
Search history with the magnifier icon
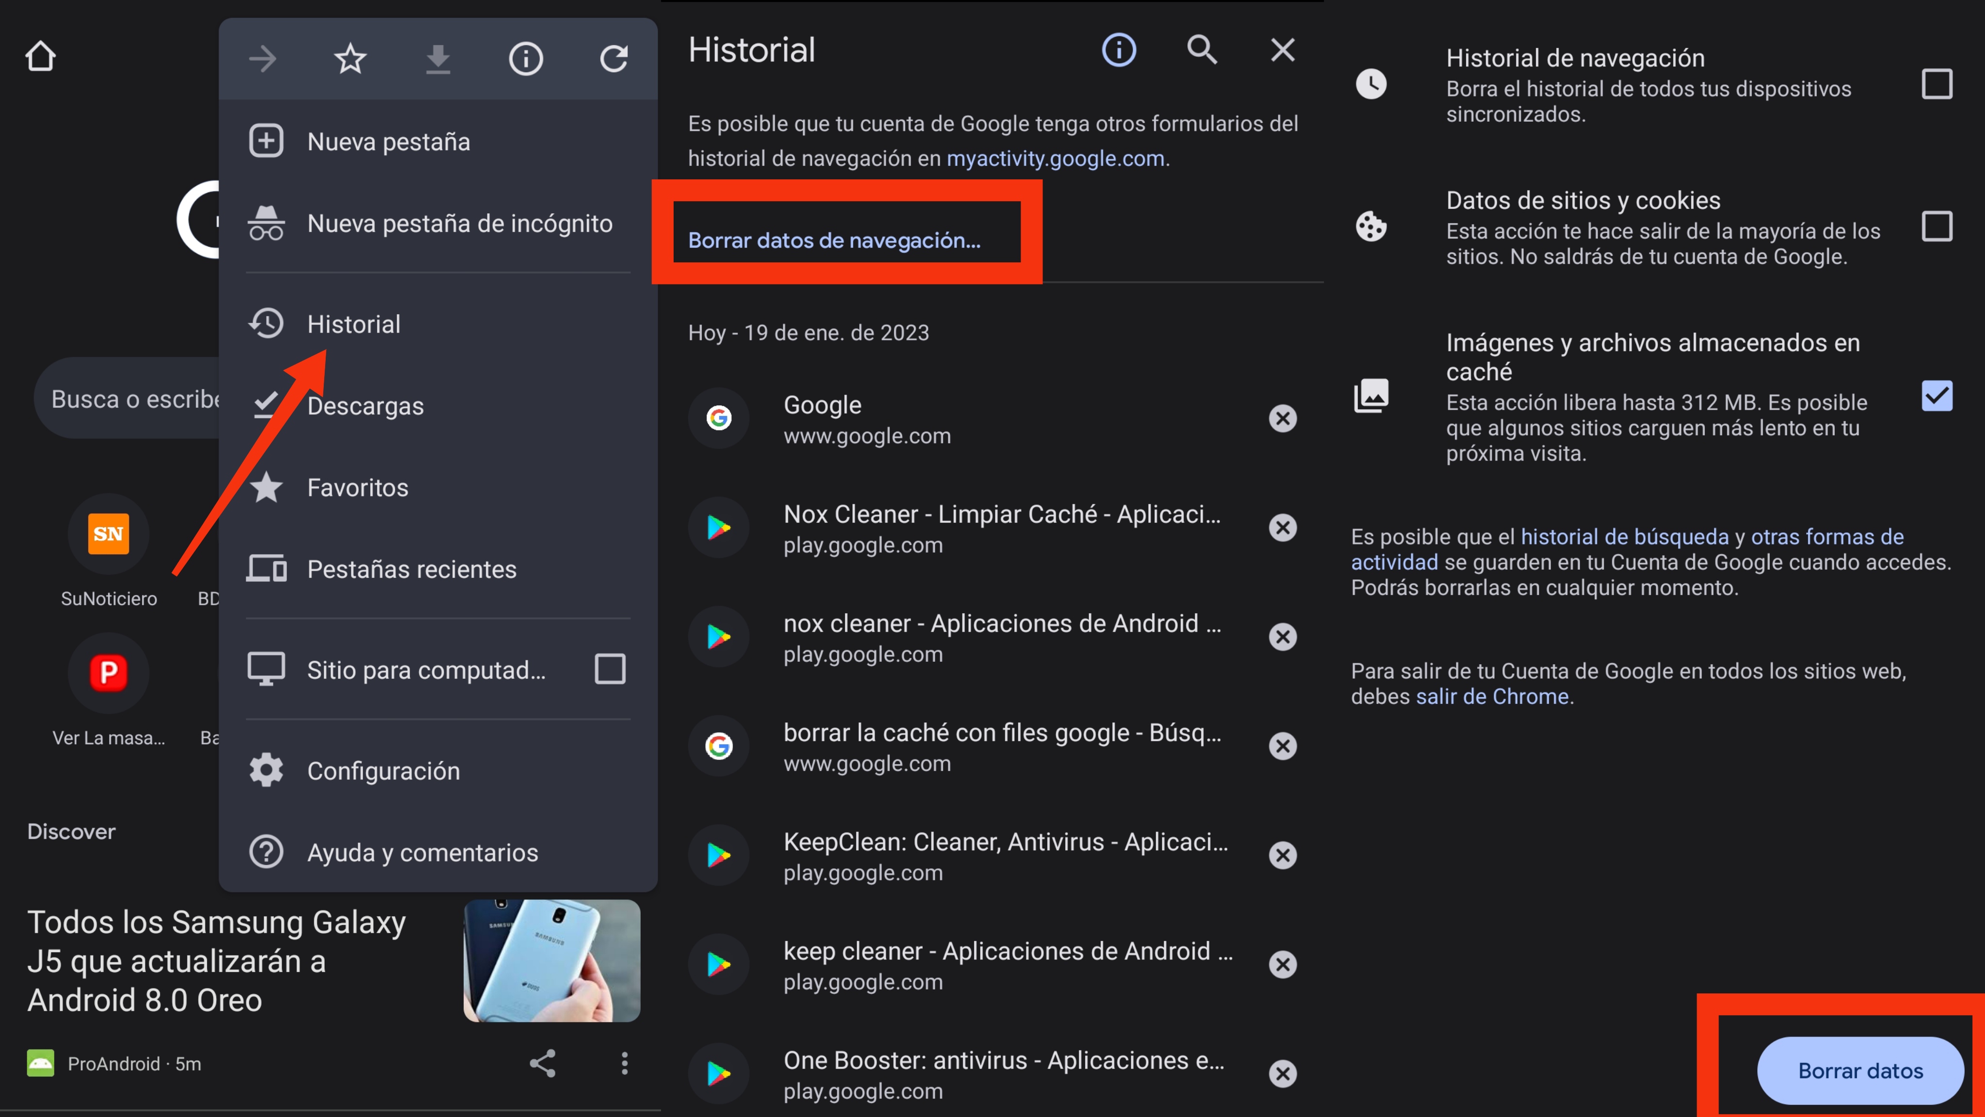pos(1202,50)
